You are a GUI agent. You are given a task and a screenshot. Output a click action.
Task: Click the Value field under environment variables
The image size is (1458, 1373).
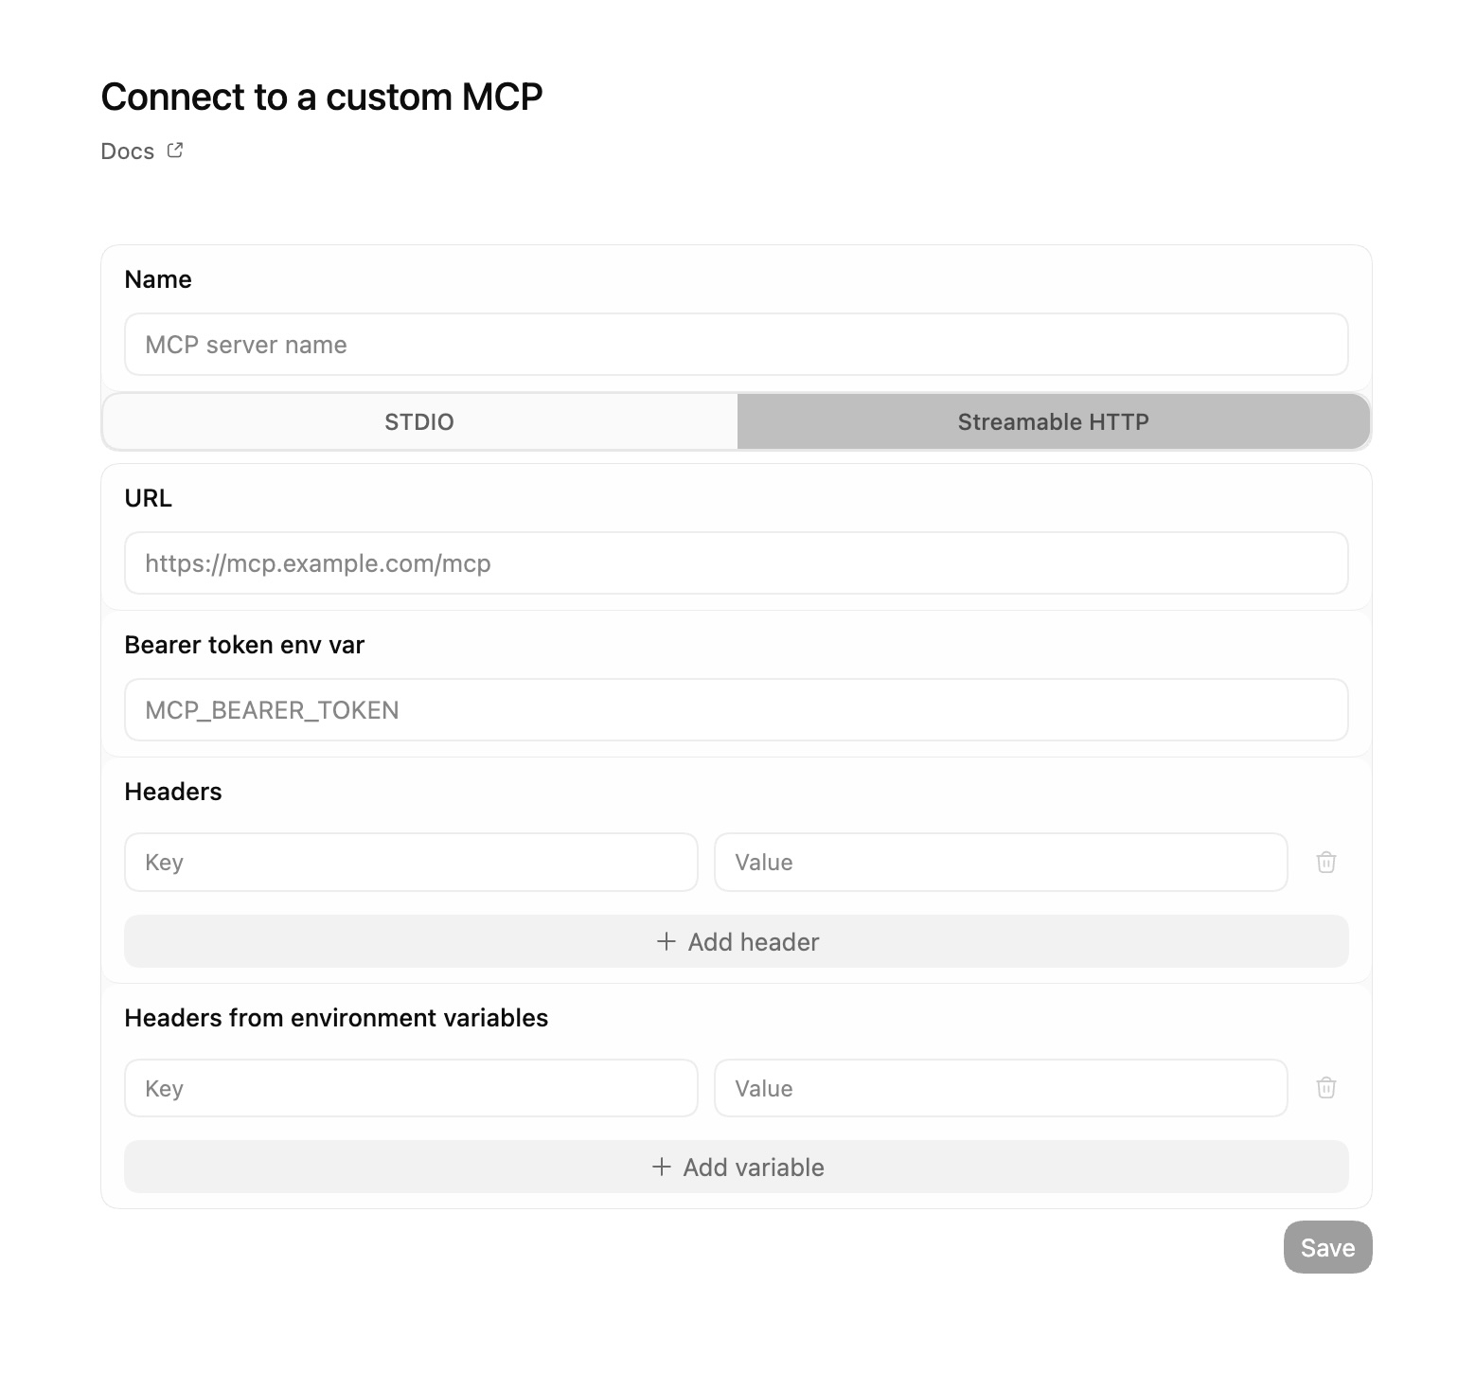(1001, 1087)
